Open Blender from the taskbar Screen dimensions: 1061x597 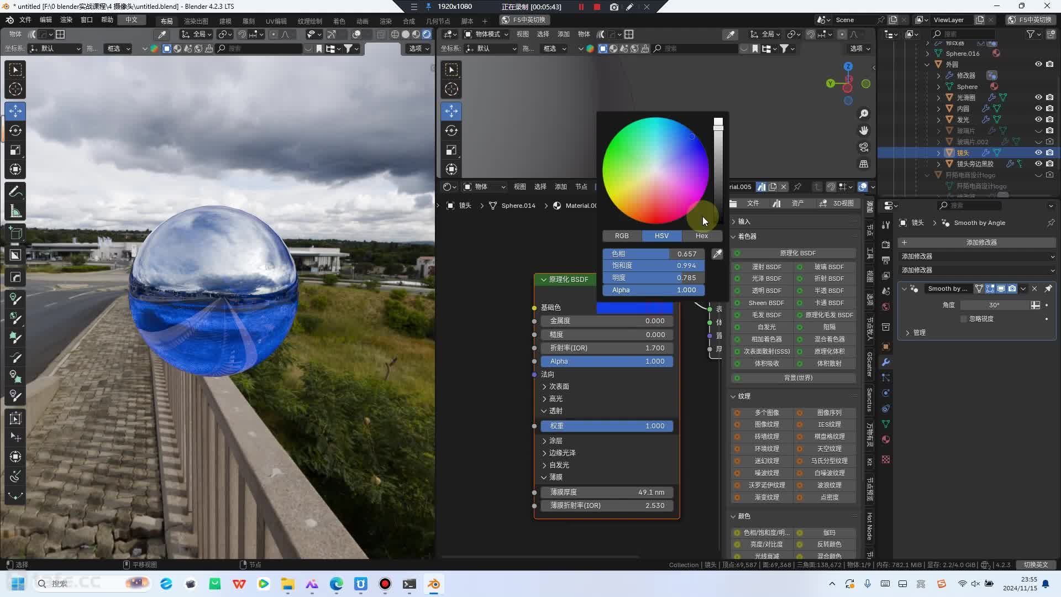(434, 584)
